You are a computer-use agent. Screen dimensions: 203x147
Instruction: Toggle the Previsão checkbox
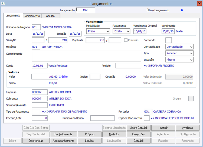point(126,40)
